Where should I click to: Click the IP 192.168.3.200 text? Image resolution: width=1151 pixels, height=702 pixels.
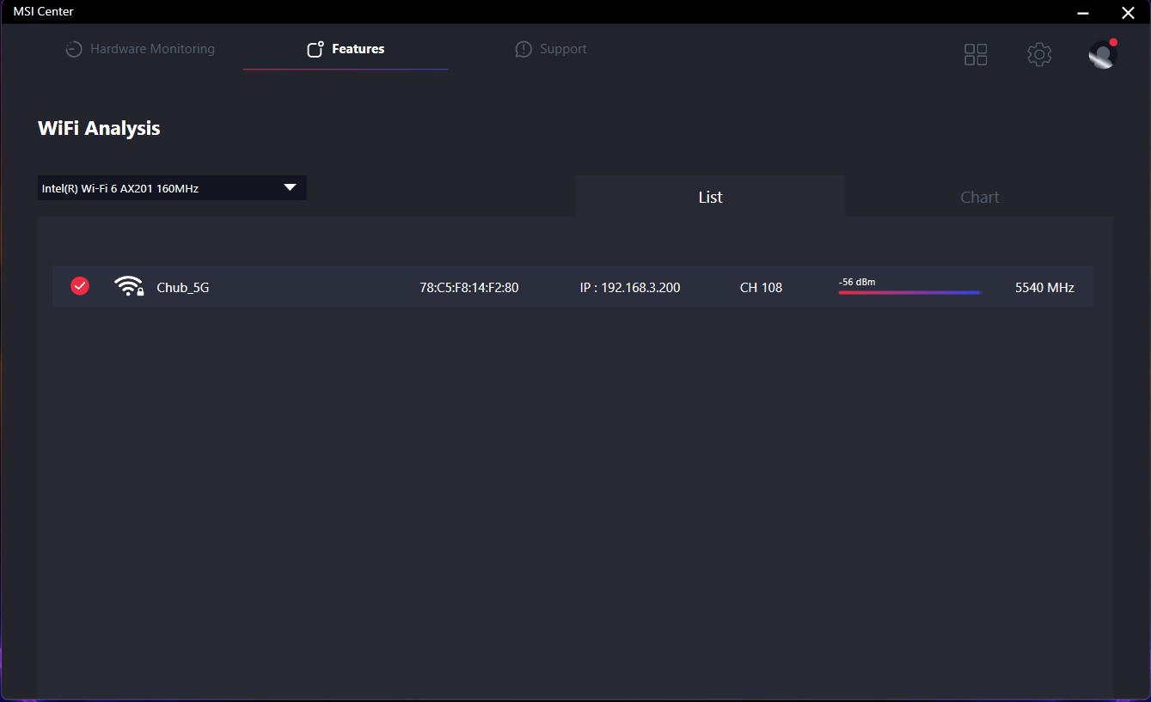[x=630, y=288]
